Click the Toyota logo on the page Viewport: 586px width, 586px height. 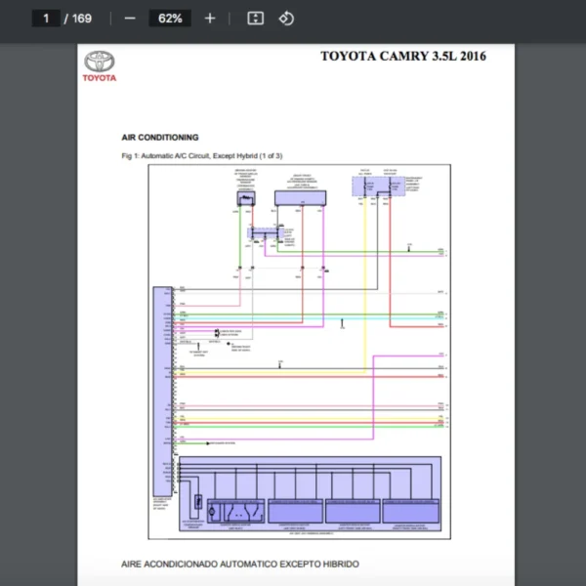coord(99,64)
